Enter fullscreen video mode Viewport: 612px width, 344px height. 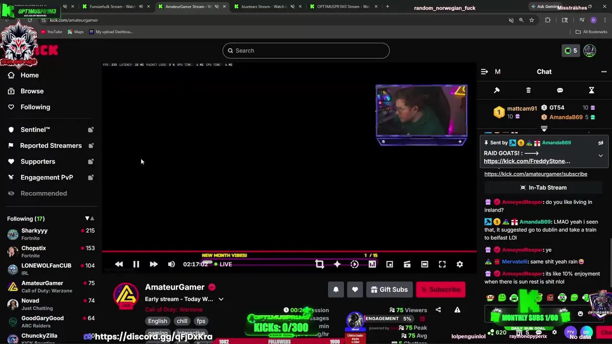(442, 264)
